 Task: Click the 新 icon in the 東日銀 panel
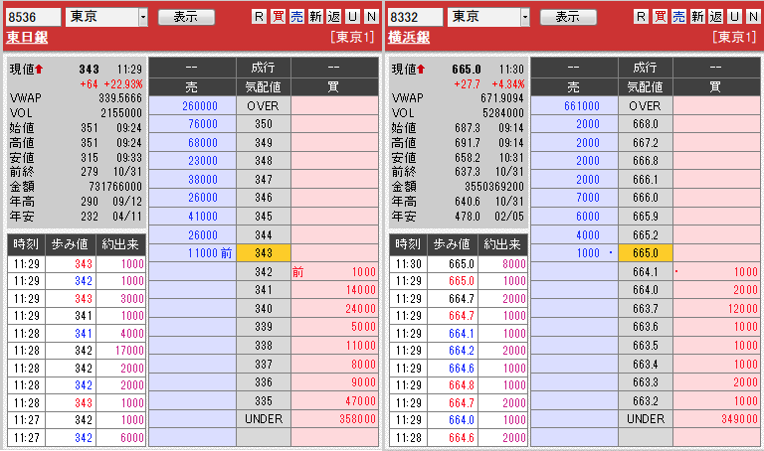point(315,17)
